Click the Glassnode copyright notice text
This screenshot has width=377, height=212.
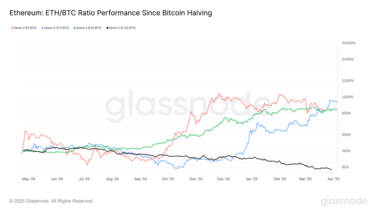tap(52, 201)
